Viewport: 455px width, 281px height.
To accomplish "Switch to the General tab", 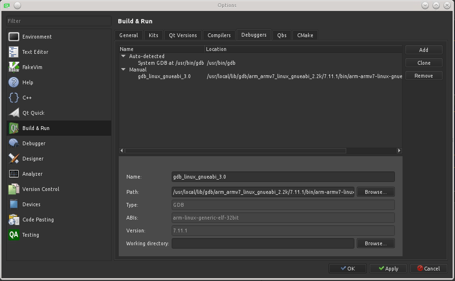I will (x=129, y=35).
